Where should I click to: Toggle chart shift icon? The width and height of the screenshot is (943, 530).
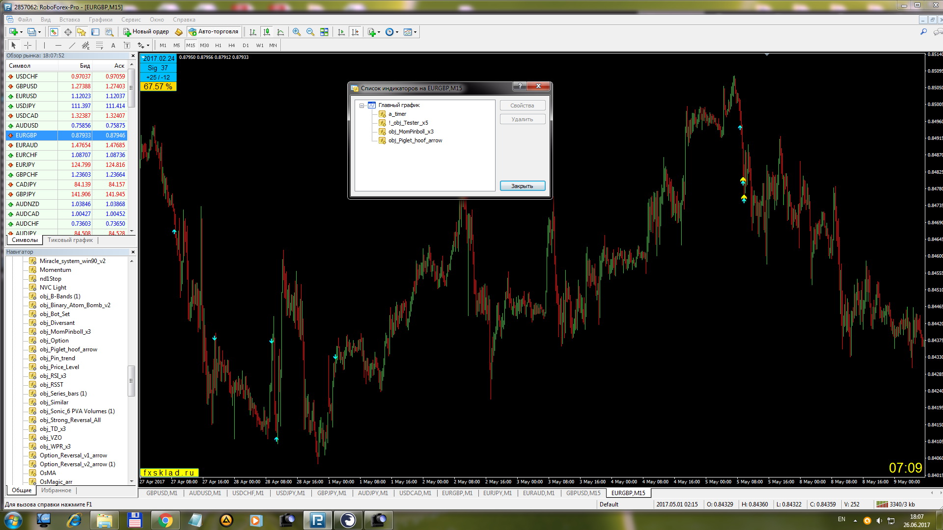point(355,32)
